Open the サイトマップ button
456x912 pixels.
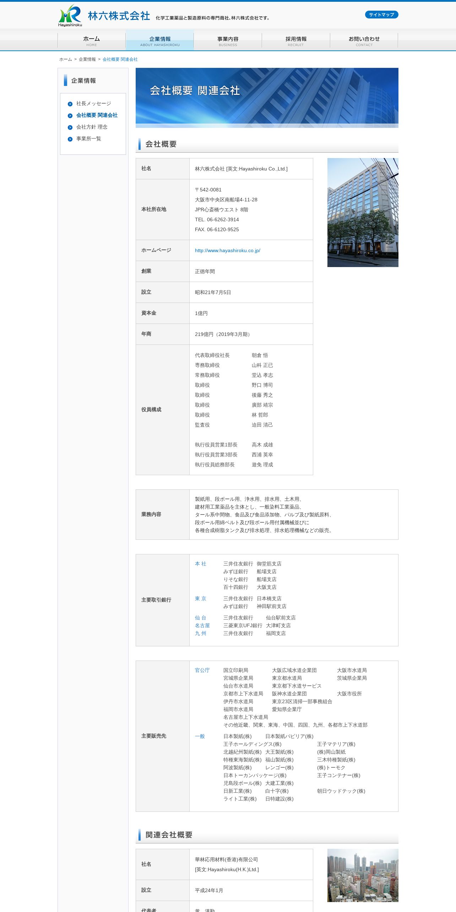[x=381, y=15]
